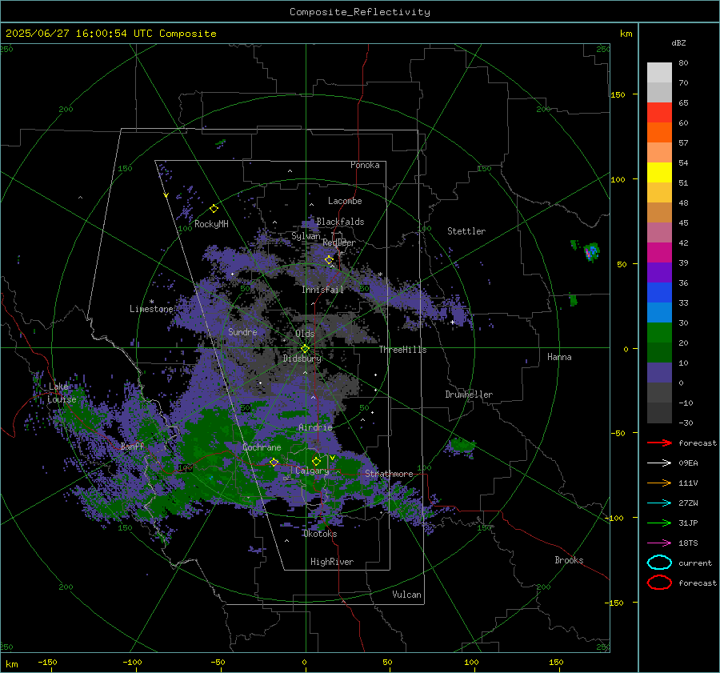Click the Brooks town label
The image size is (720, 673).
(x=569, y=560)
